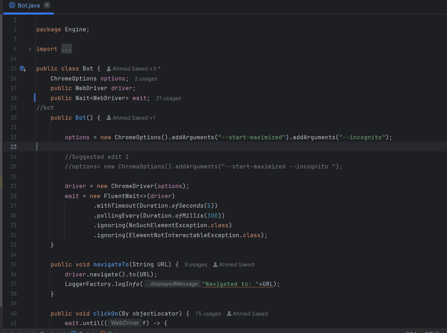This screenshot has width=447, height=333.
Task: Expand the folded import statements chevron
Action: click(x=30, y=49)
